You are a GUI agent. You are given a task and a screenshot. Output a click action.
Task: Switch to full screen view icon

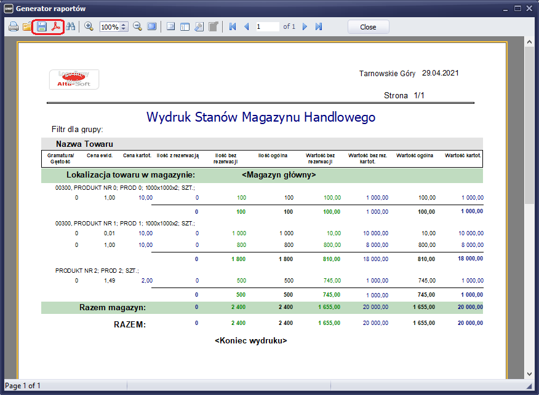click(x=151, y=27)
